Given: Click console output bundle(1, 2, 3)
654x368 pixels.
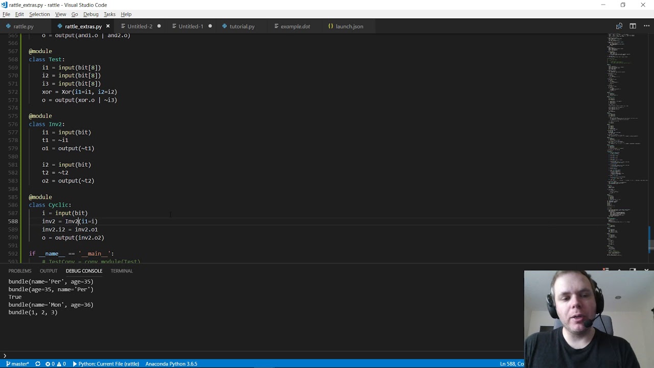Looking at the screenshot, I should click(x=33, y=312).
